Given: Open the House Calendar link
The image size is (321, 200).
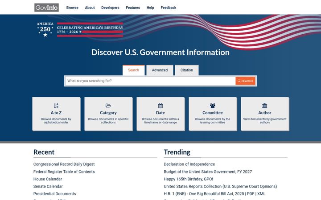Looking at the screenshot, I should pyautogui.click(x=48, y=179).
